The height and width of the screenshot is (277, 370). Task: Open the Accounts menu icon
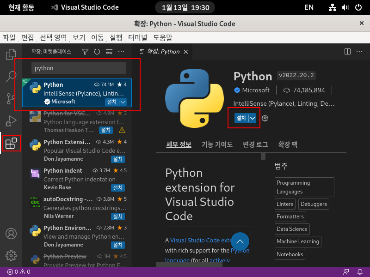[x=11, y=234]
